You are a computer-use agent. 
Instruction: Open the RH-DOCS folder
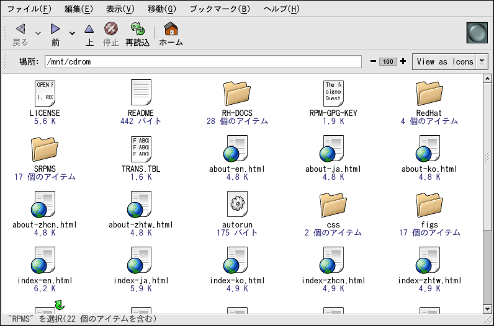[x=237, y=94]
